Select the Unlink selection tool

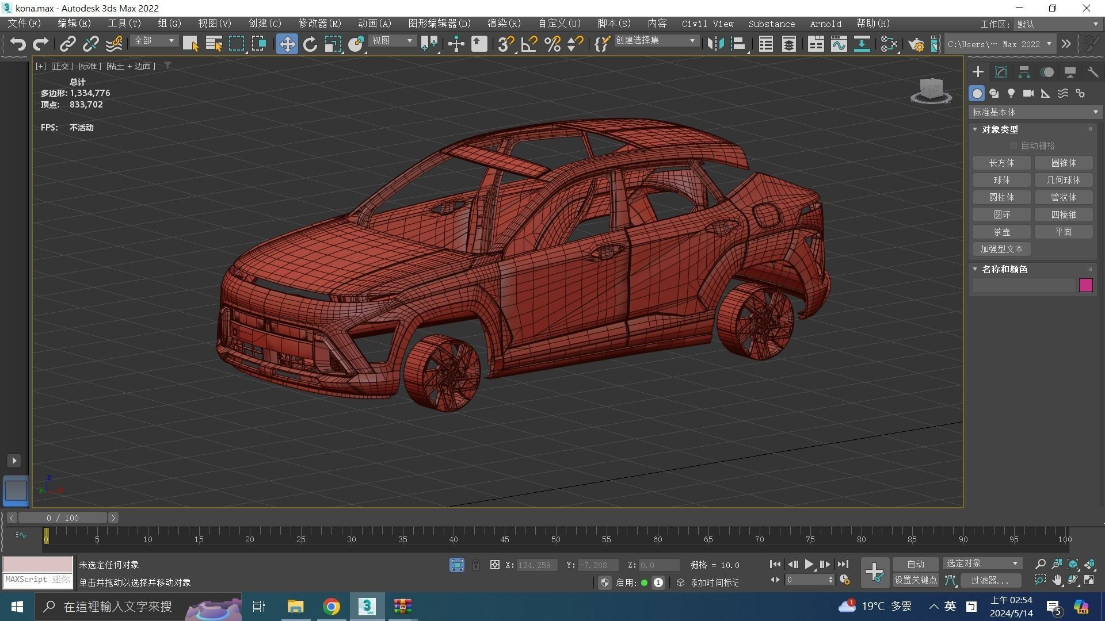90,44
